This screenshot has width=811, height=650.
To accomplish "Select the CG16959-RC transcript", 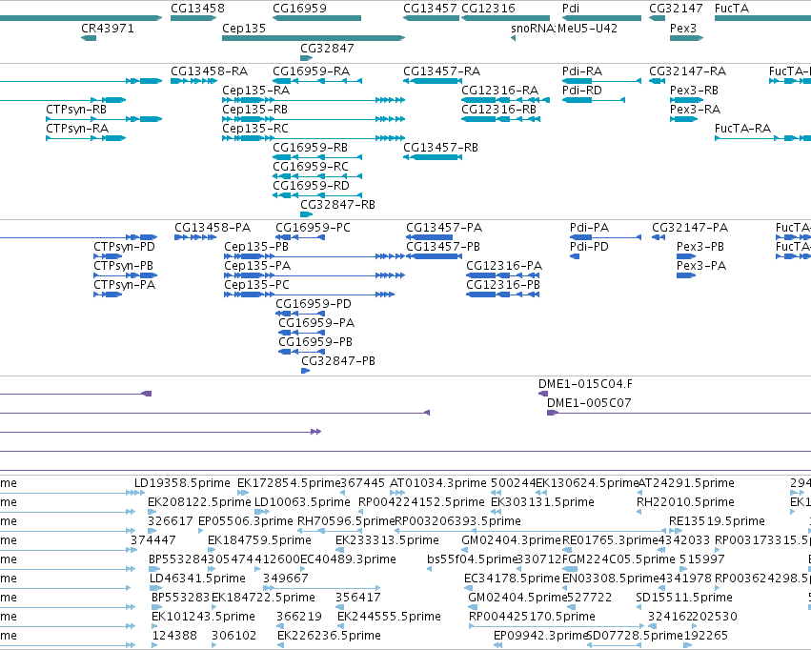I will point(317,175).
